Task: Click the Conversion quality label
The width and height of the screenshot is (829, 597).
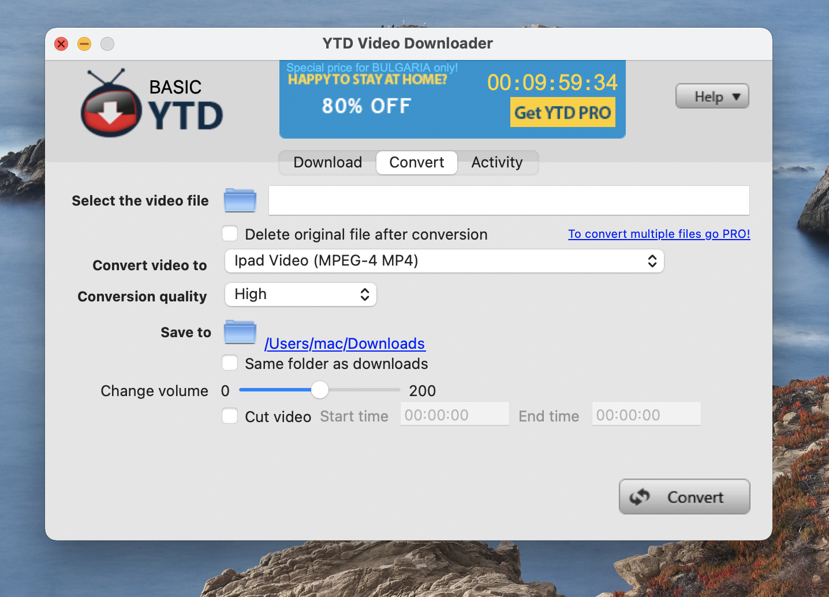Action: click(142, 296)
